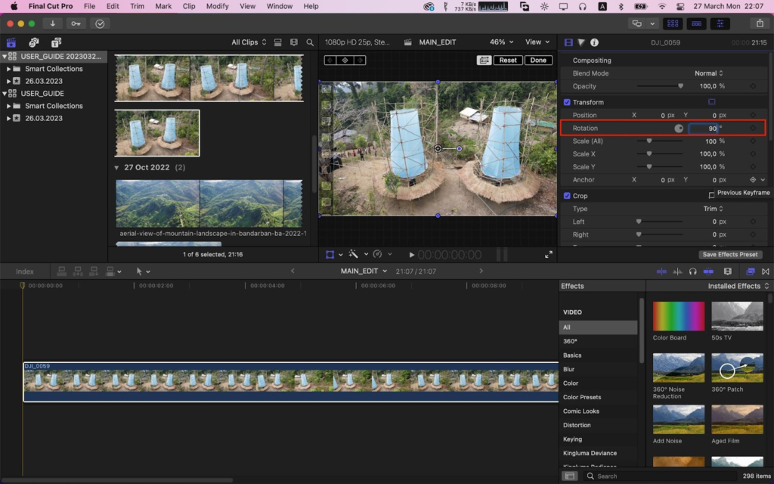Open the Clip menu
The image size is (774, 484).
188,6
